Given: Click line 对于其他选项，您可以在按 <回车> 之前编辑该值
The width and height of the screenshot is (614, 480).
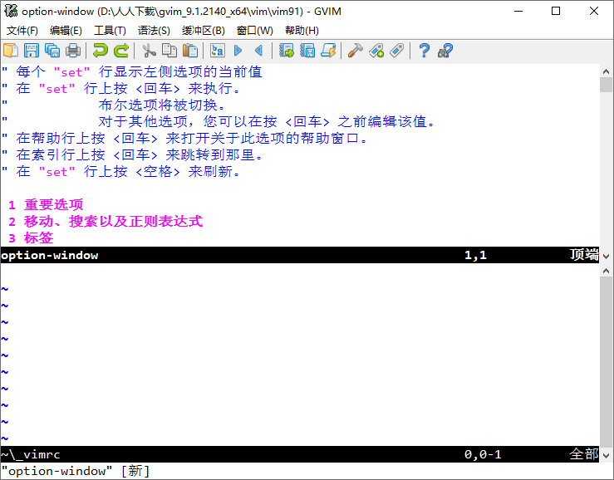Looking at the screenshot, I should coord(267,121).
